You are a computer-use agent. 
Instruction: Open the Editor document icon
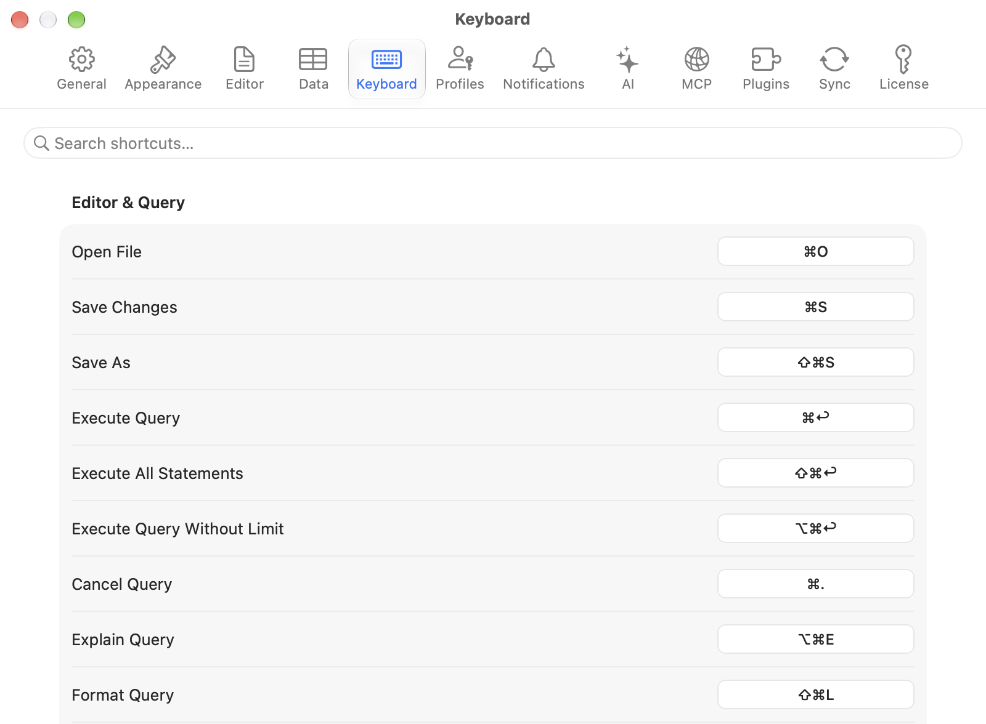click(x=245, y=60)
